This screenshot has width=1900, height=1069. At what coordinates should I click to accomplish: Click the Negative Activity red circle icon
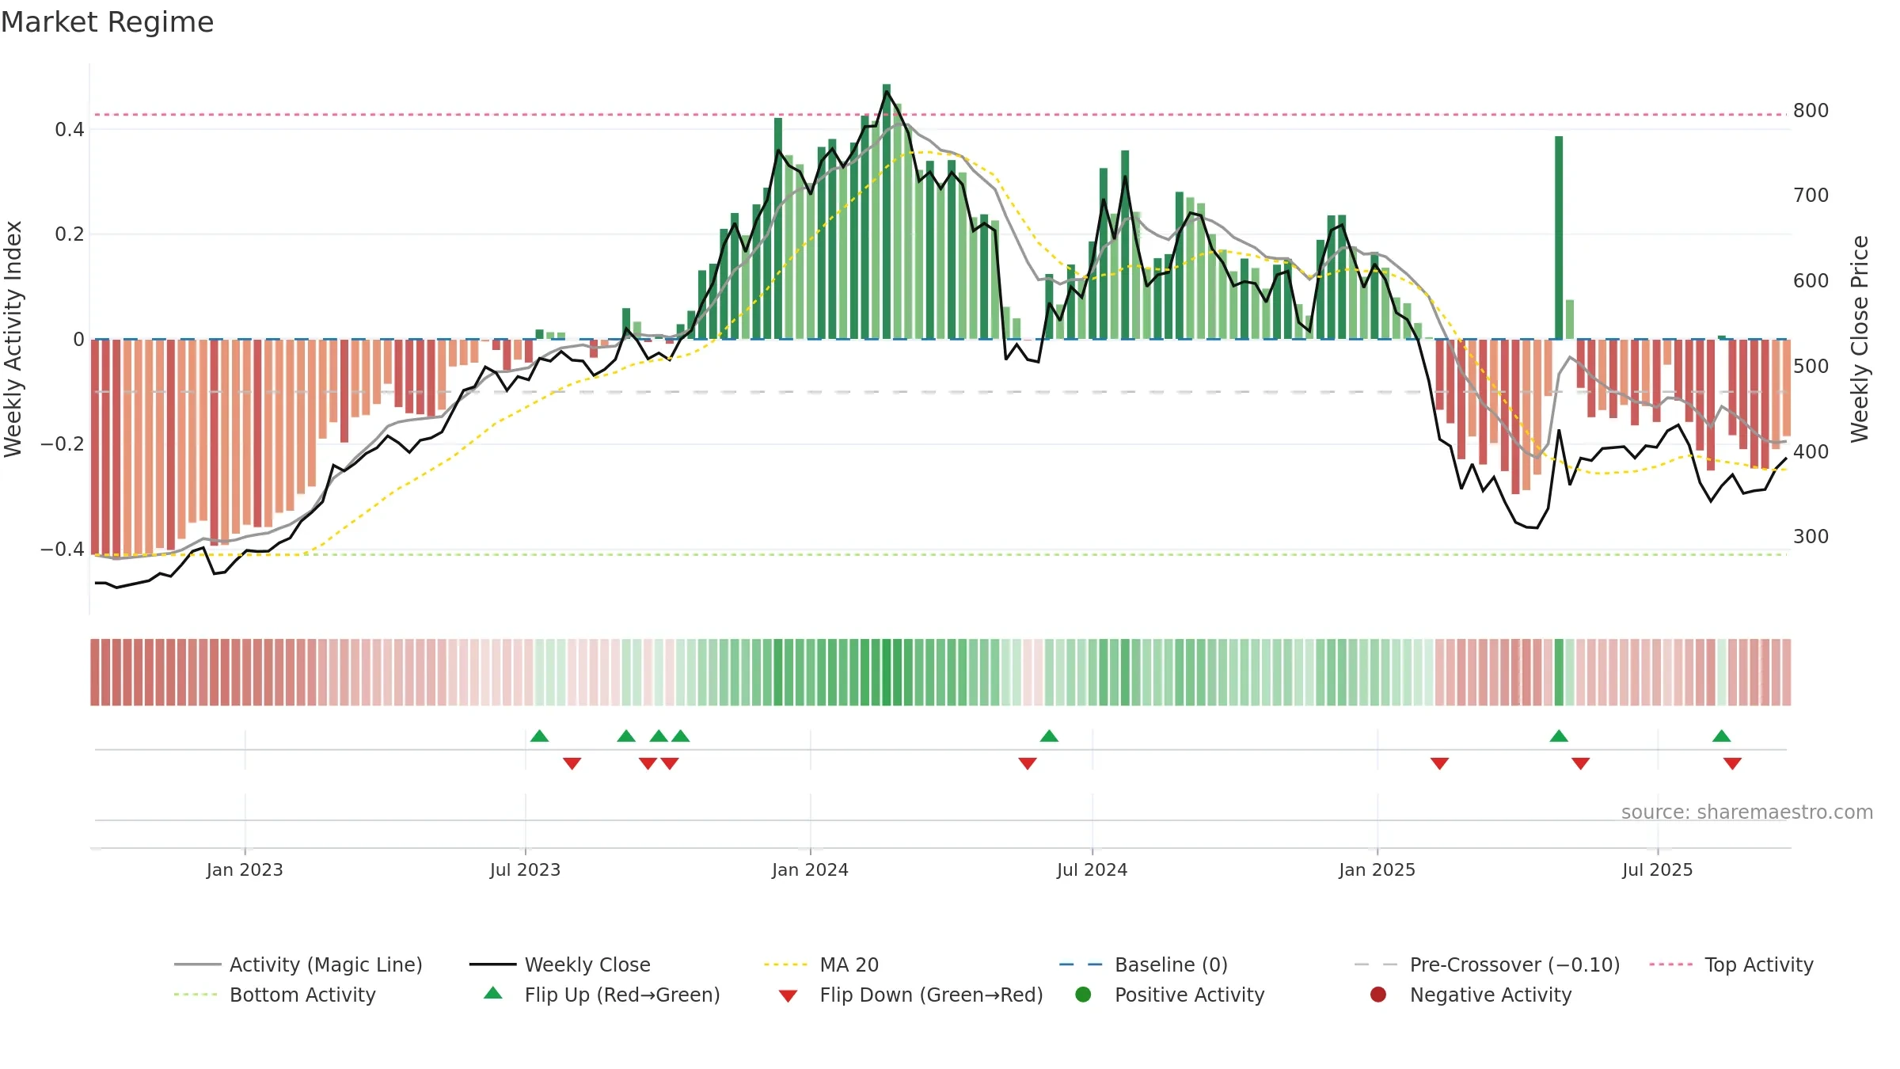tap(1378, 995)
